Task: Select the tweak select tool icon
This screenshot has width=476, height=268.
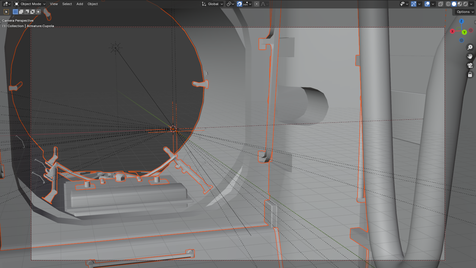Action: tap(6, 12)
